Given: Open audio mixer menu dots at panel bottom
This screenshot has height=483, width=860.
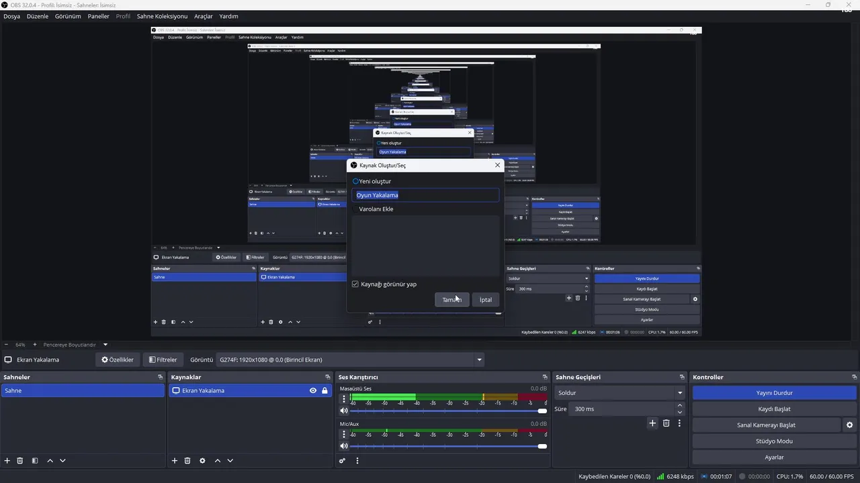Looking at the screenshot, I should [x=357, y=461].
